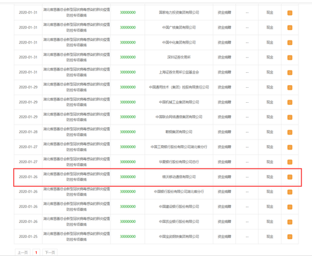The width and height of the screenshot is (312, 256).
Task: Open the orange detail icon for 中国建设银行股份有限公司
Action: tap(290, 207)
